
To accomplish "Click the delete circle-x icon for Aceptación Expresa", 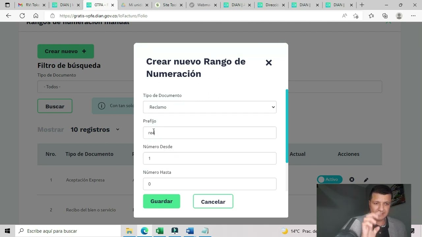I will coord(352,180).
